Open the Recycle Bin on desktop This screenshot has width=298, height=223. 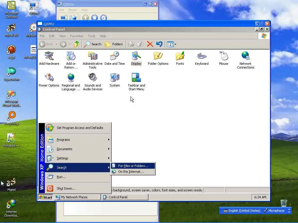284,203
